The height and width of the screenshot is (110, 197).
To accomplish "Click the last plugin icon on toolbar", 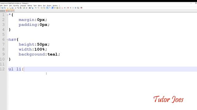I will (81, 8).
